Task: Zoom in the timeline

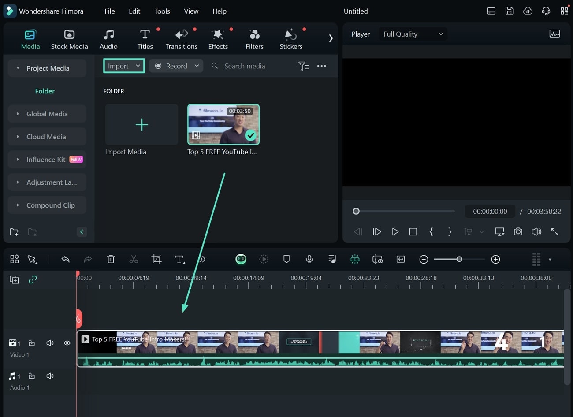Action: point(495,259)
